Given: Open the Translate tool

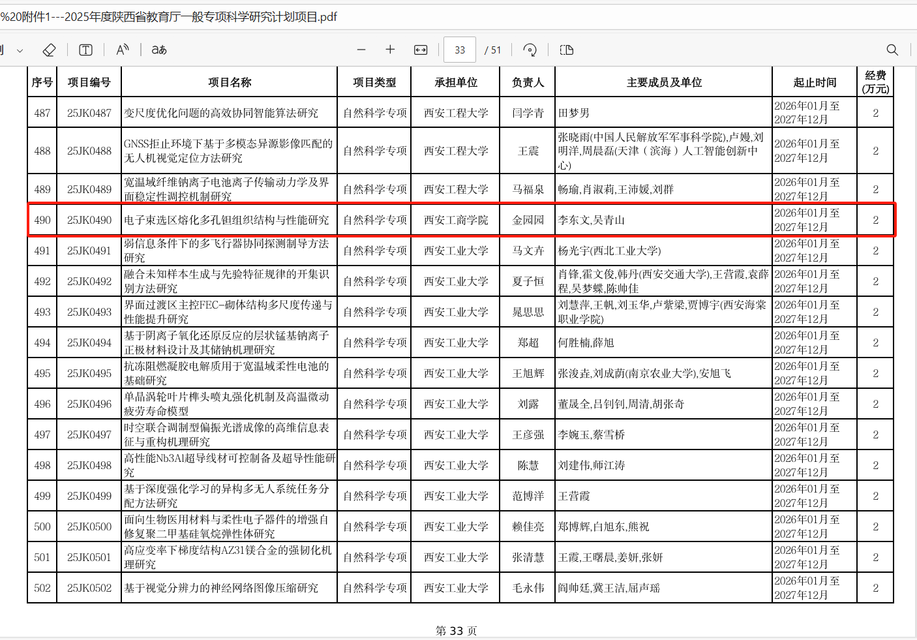Looking at the screenshot, I should pos(159,50).
